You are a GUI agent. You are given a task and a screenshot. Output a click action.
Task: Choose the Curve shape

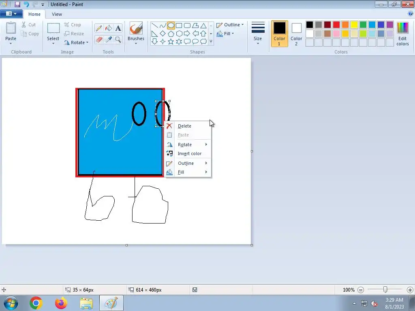point(163,26)
